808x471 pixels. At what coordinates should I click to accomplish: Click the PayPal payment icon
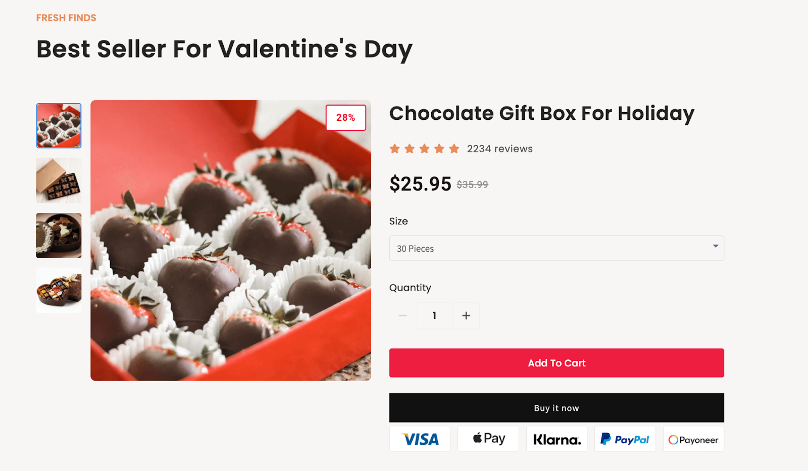(625, 439)
